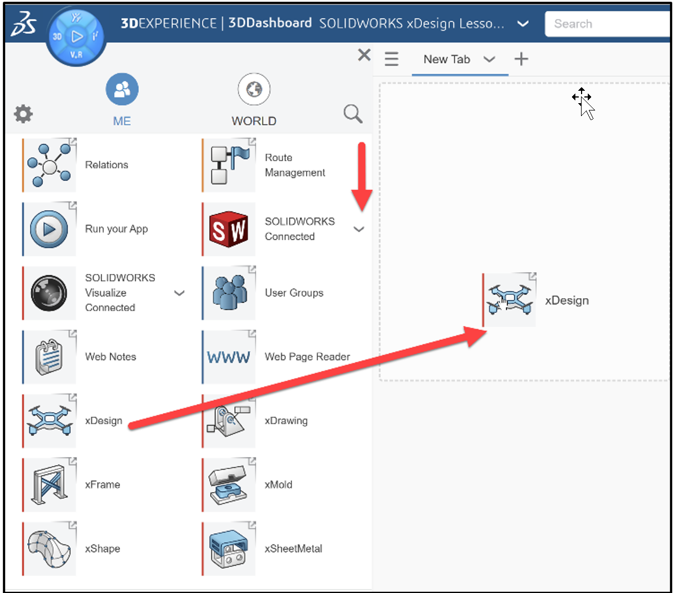674x593 pixels.
Task: Add a new dashboard tab with the plus button
Action: (521, 59)
